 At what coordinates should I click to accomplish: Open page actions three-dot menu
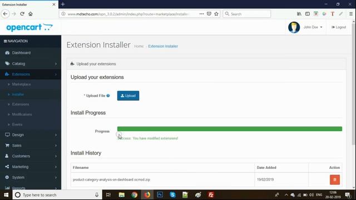point(201,14)
